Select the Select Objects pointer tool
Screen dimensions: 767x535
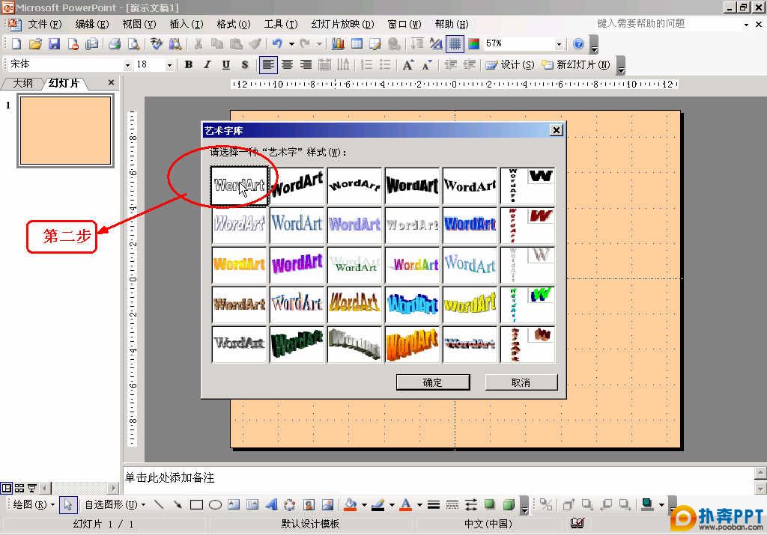[x=68, y=504]
